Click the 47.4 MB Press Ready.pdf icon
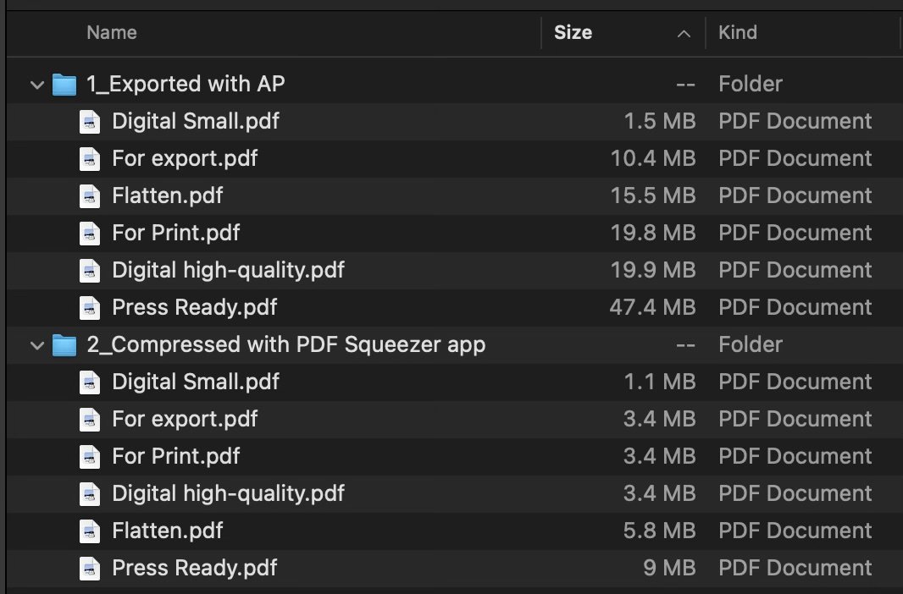This screenshot has height=594, width=903. coord(90,308)
